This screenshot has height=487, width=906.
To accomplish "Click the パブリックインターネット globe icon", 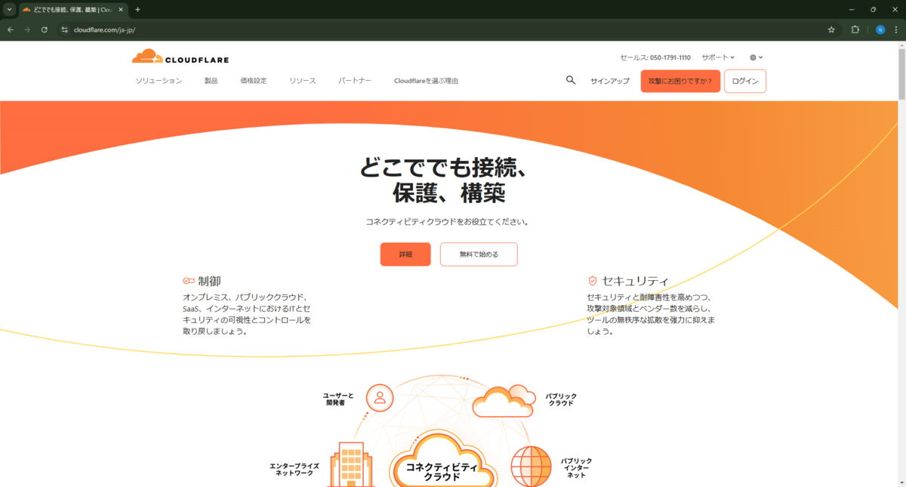I will coord(532,467).
